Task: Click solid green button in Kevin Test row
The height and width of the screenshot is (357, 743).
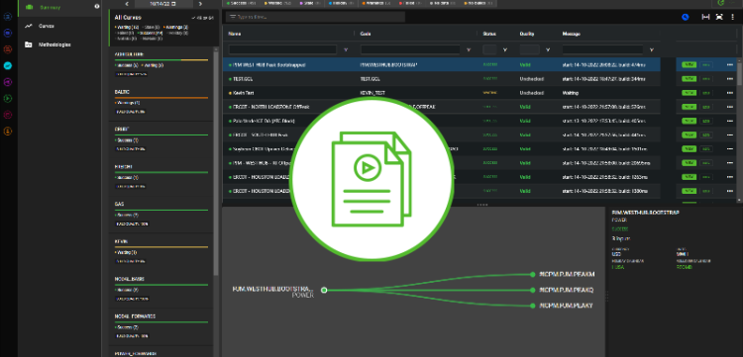Action: [689, 93]
